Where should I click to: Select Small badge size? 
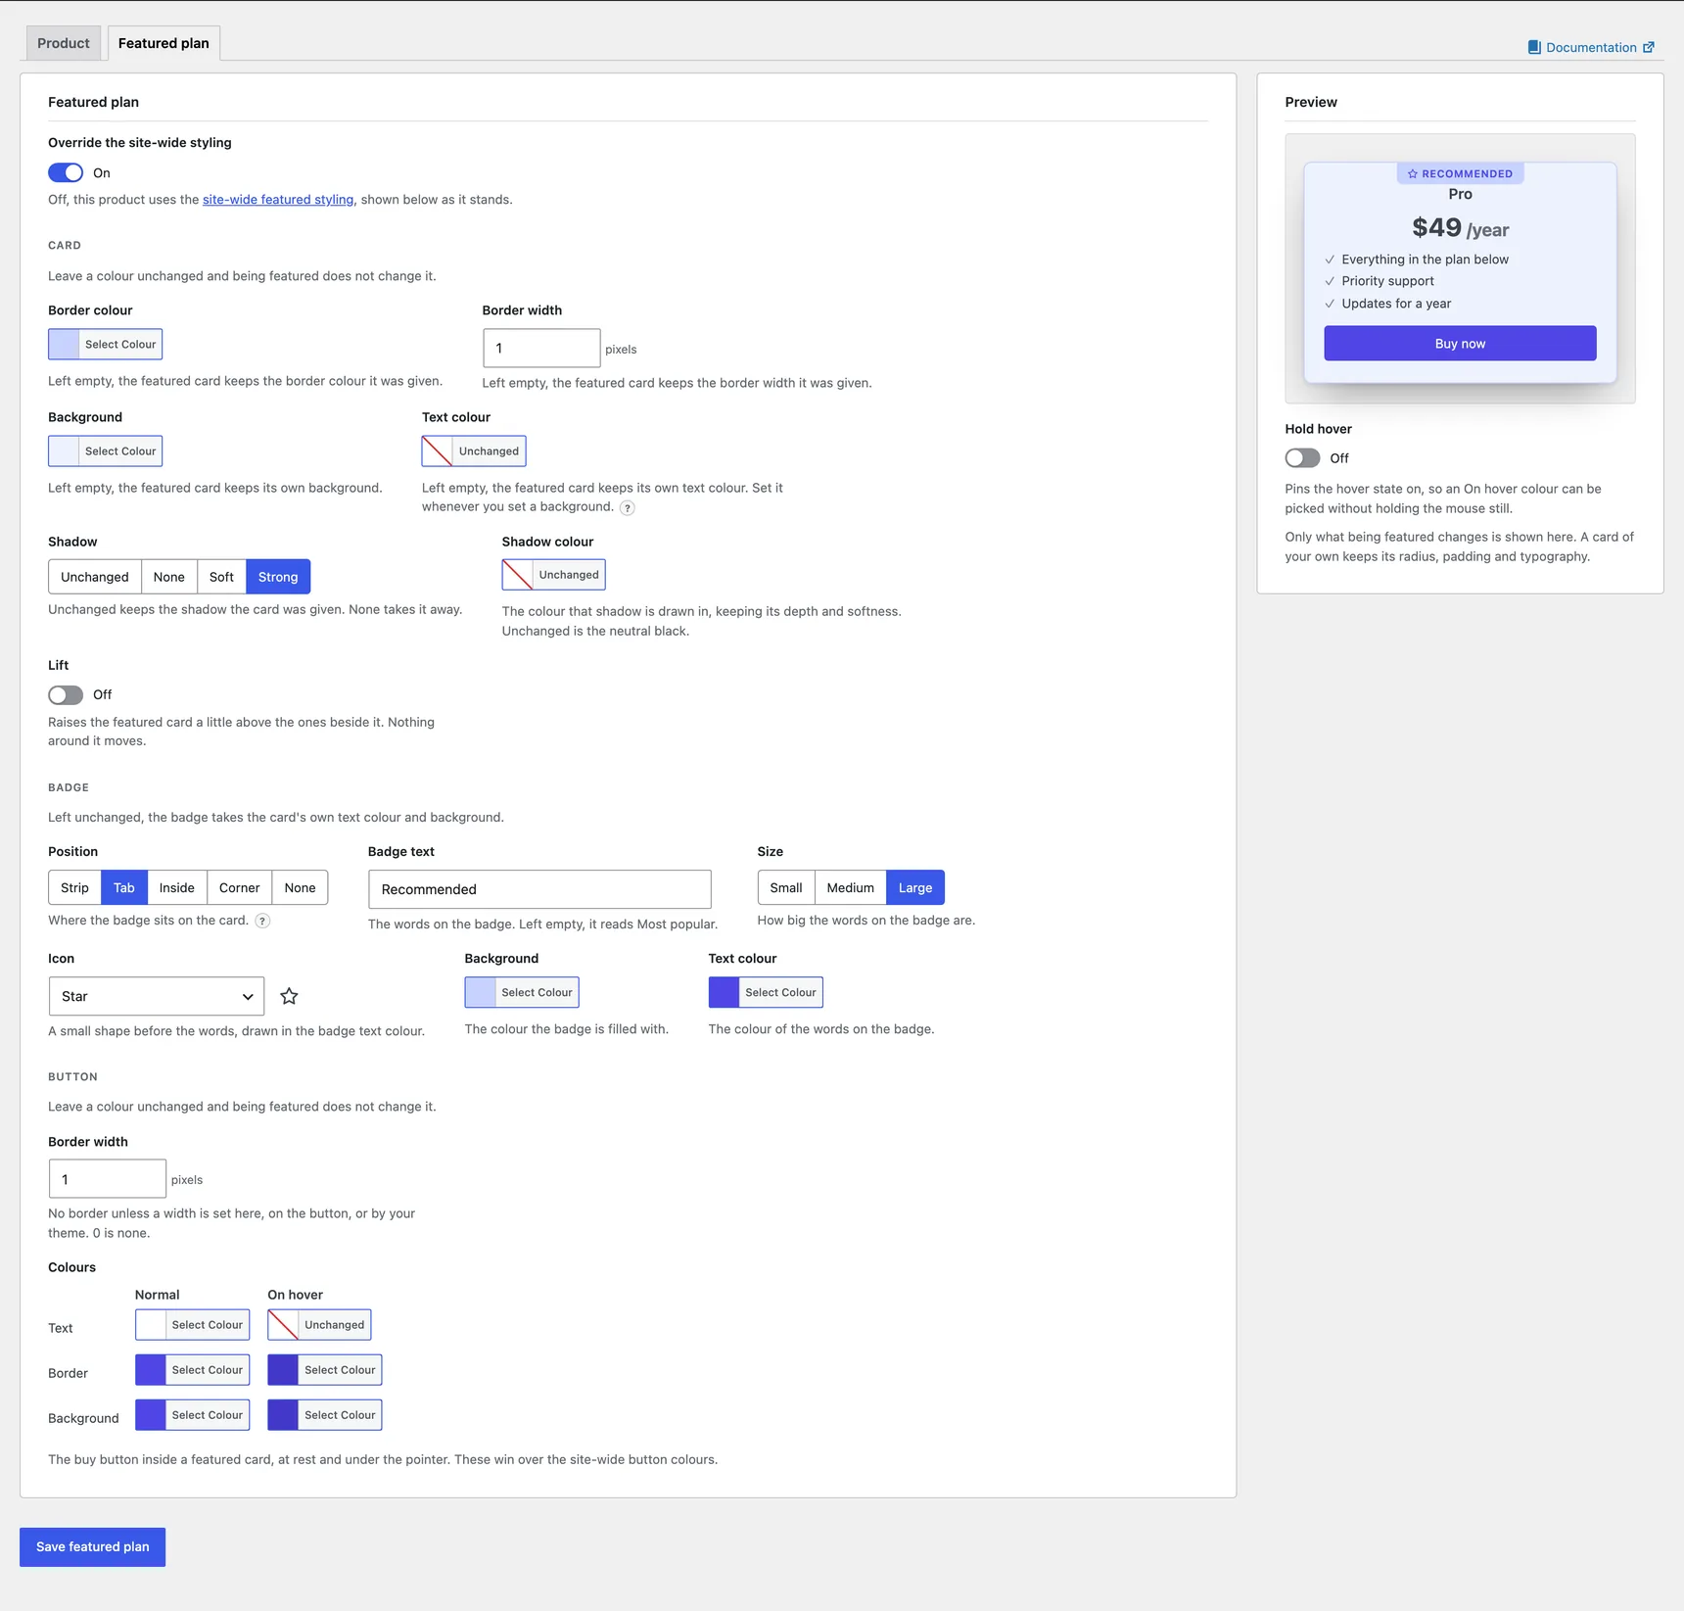click(785, 887)
